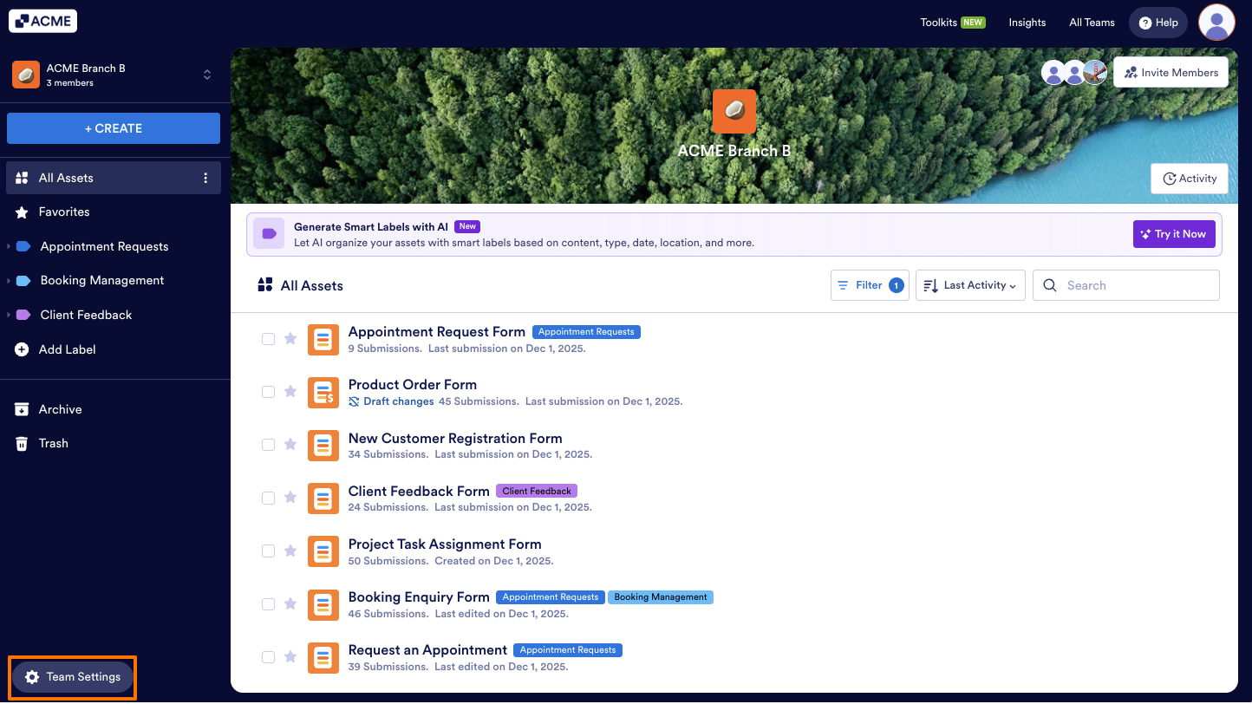The height and width of the screenshot is (704, 1252).
Task: Click the light-blue Booking Management tag
Action: tap(661, 597)
